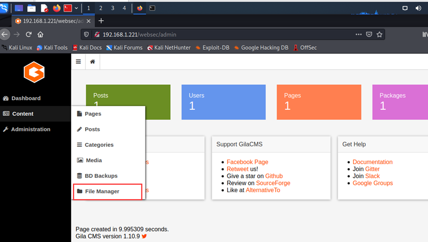Open the red terminal launcher icon
The height and width of the screenshot is (242, 428).
coord(68,8)
